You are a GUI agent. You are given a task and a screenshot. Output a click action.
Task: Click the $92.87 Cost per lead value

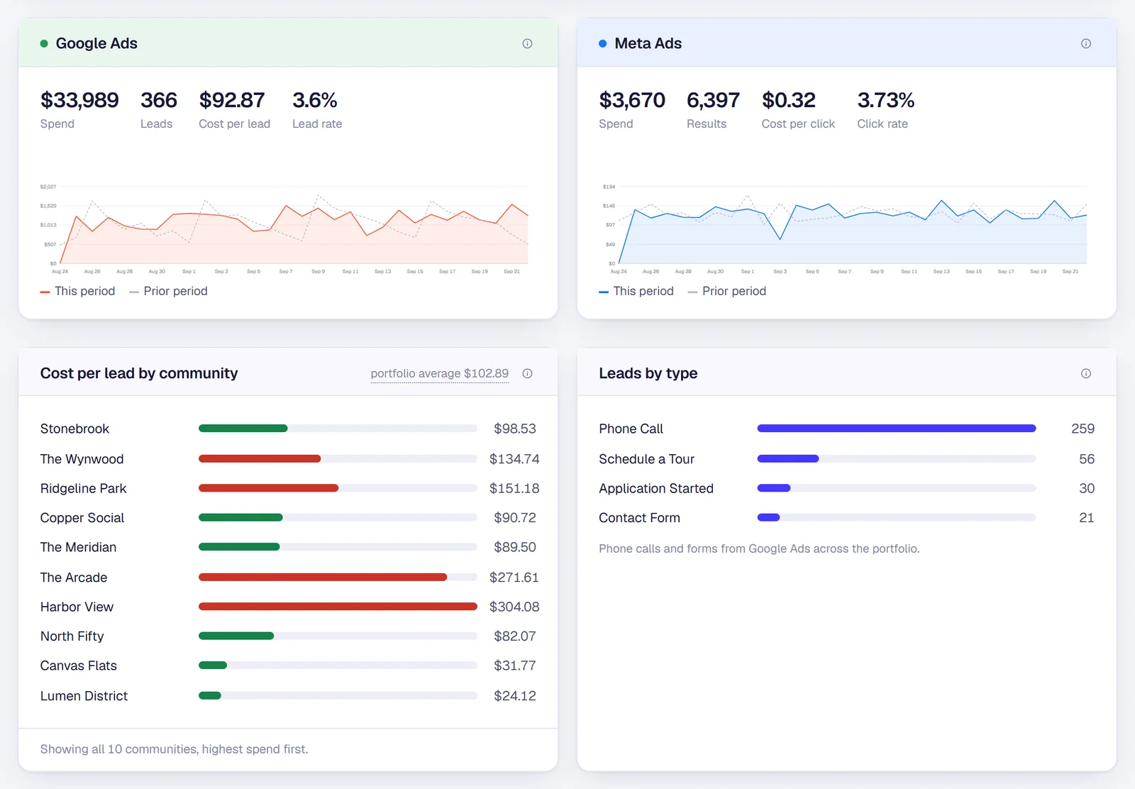coord(232,100)
